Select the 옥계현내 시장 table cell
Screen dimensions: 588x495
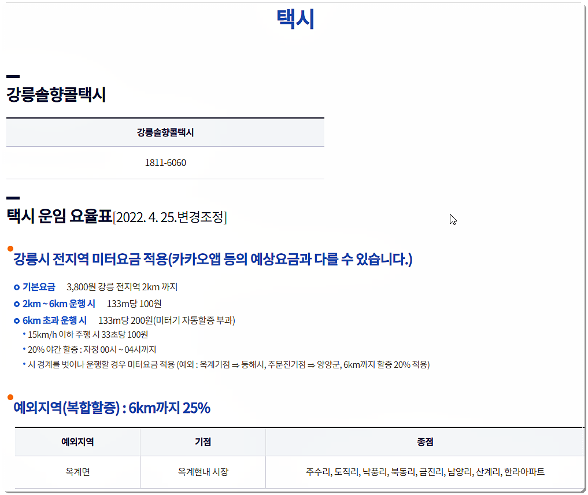click(x=203, y=472)
